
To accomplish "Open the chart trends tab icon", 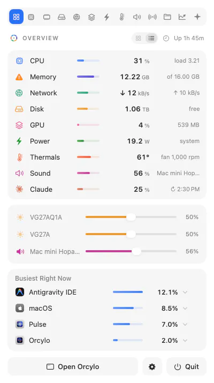I will click(x=182, y=17).
